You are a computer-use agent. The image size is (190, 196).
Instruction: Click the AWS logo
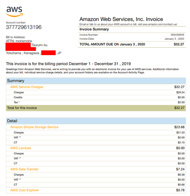pyautogui.click(x=14, y=12)
